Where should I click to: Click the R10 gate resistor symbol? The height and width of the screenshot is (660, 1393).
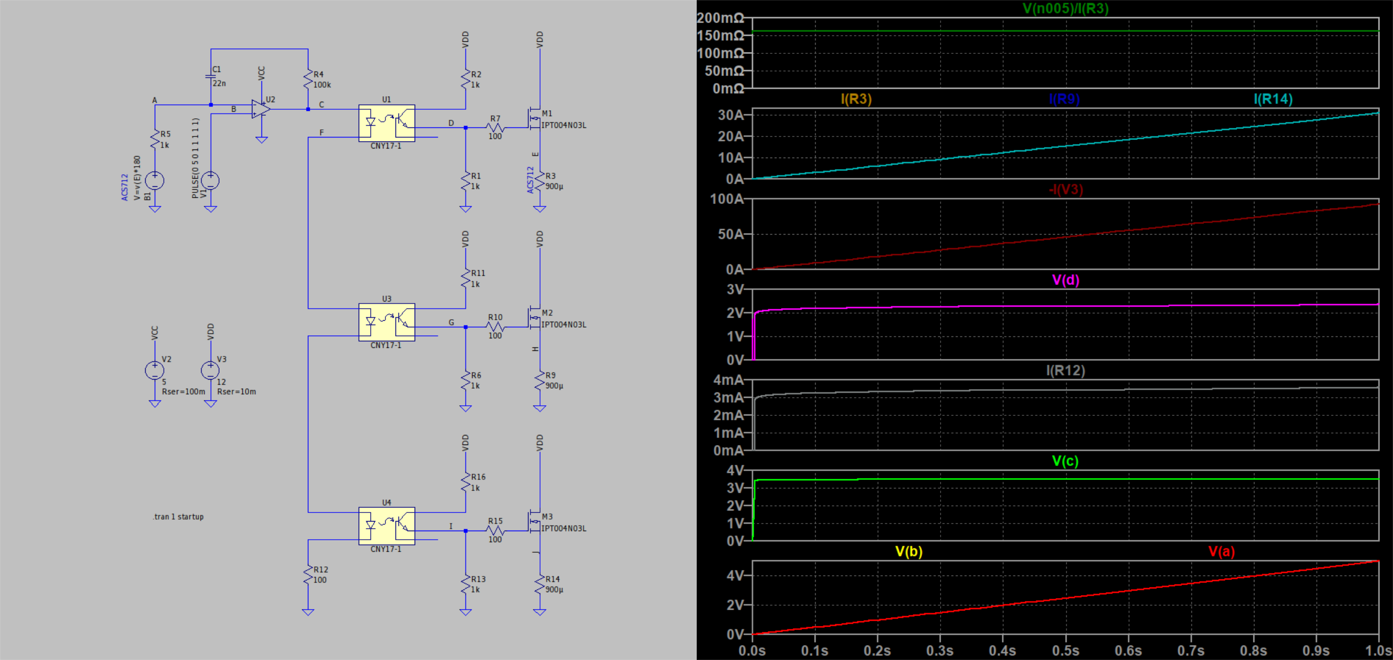[x=495, y=327]
